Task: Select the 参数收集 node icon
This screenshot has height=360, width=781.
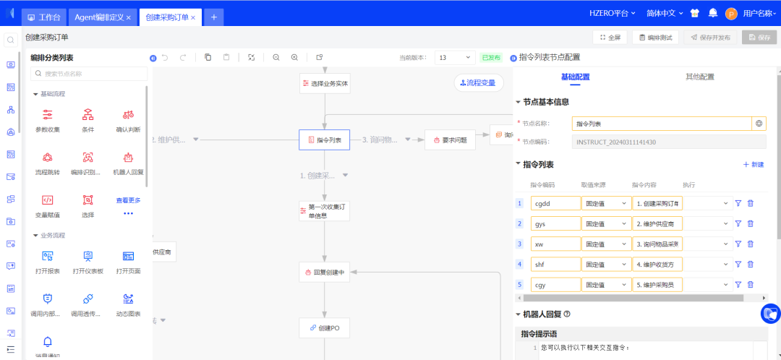Action: point(48,115)
